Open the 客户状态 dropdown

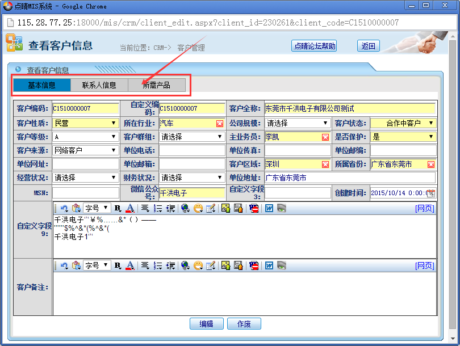tap(431, 123)
